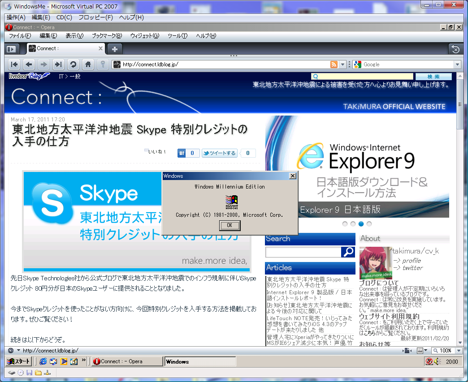Go back using the Back arrow

point(29,64)
